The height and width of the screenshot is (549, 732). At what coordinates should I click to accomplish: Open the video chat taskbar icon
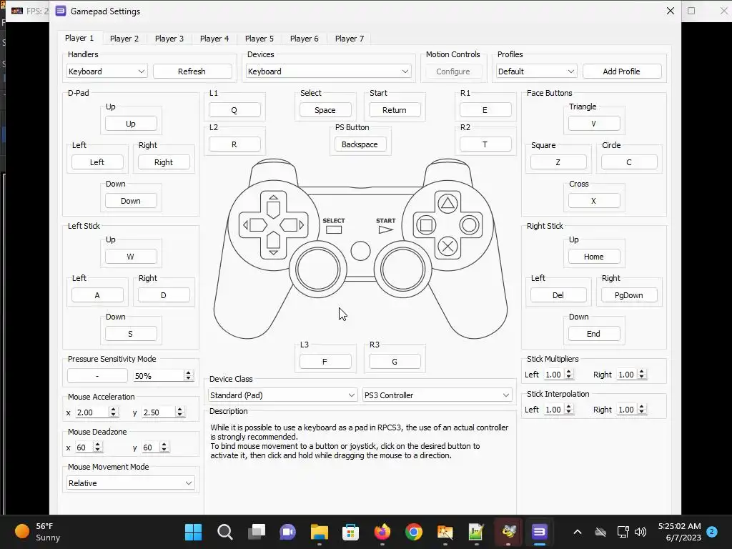click(x=287, y=532)
